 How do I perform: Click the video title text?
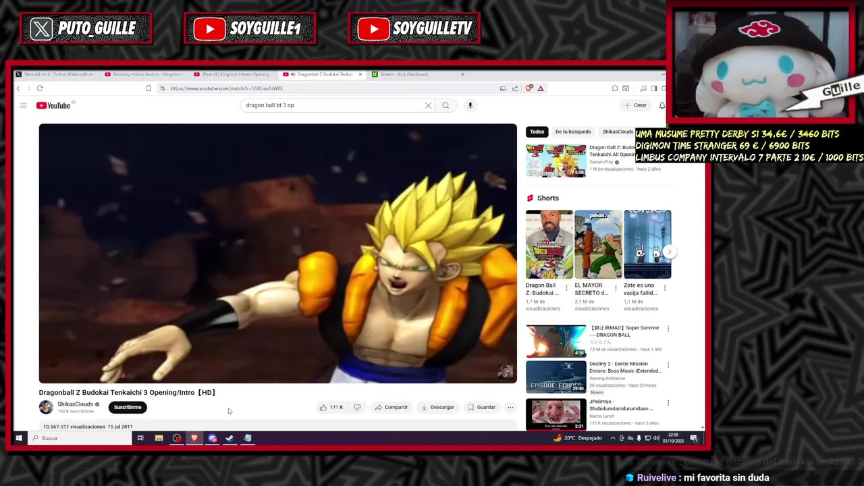click(127, 392)
